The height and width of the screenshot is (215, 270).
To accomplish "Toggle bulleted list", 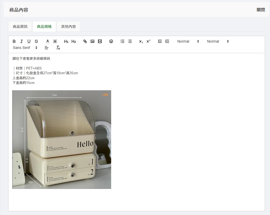I will (x=130, y=41).
